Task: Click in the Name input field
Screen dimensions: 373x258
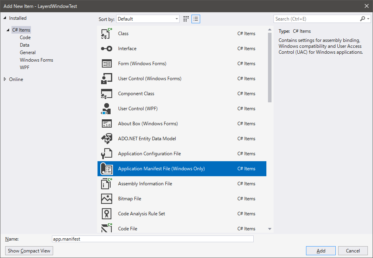Action: 153,239
